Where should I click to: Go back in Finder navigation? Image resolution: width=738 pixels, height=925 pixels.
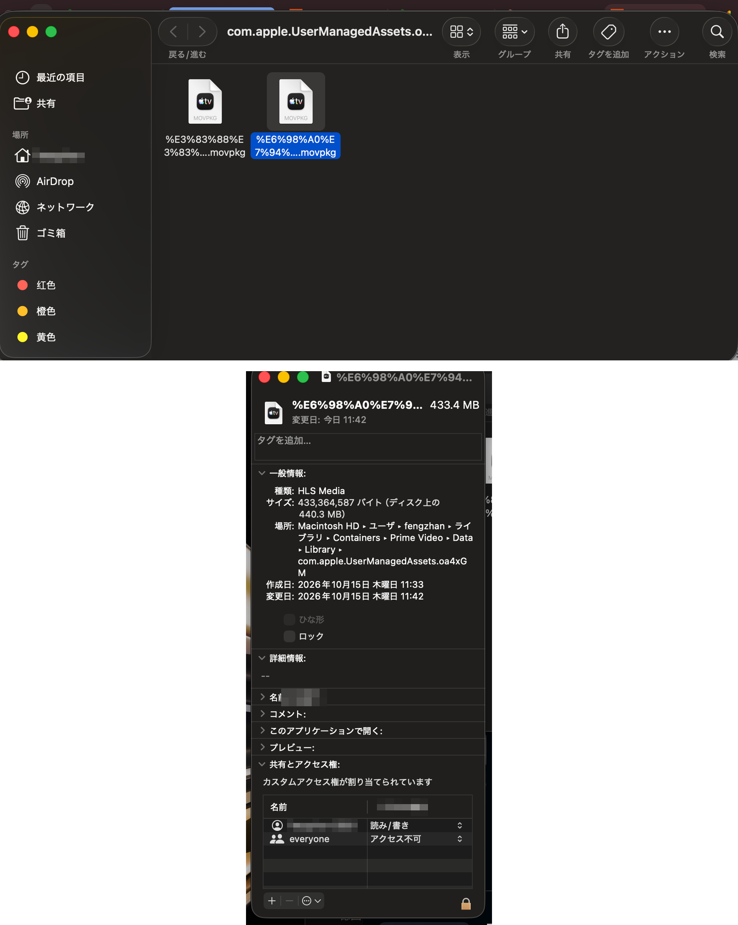tap(174, 31)
